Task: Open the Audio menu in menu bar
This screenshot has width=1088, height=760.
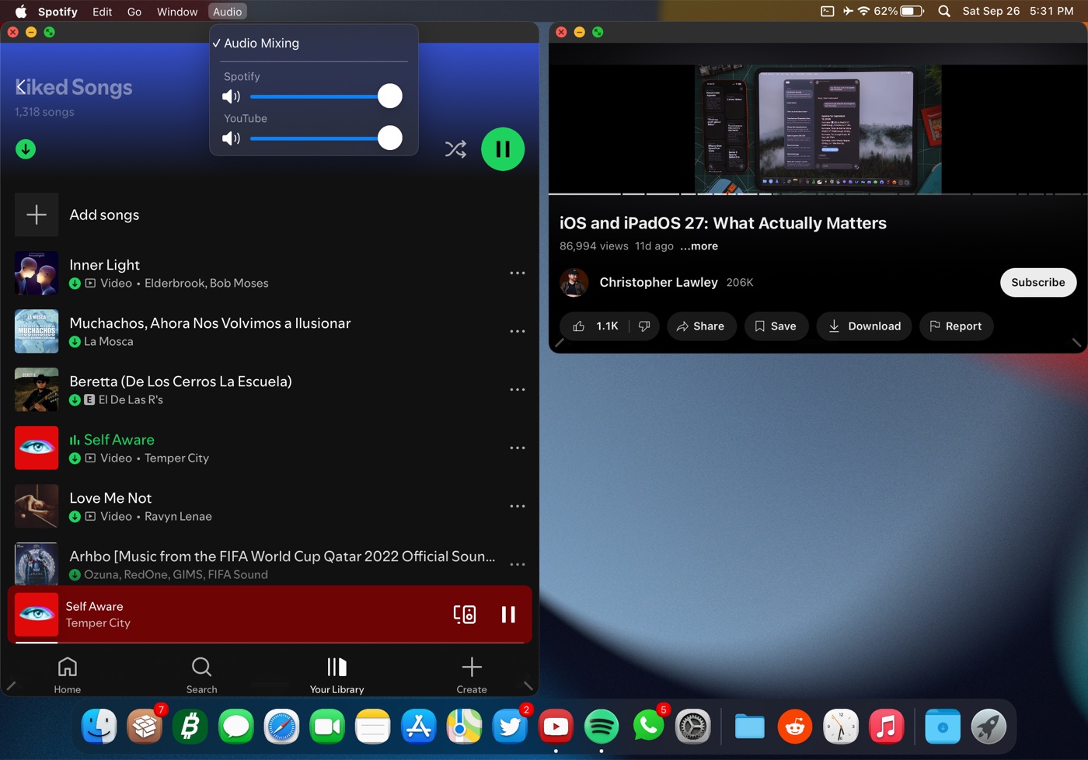Action: (227, 12)
